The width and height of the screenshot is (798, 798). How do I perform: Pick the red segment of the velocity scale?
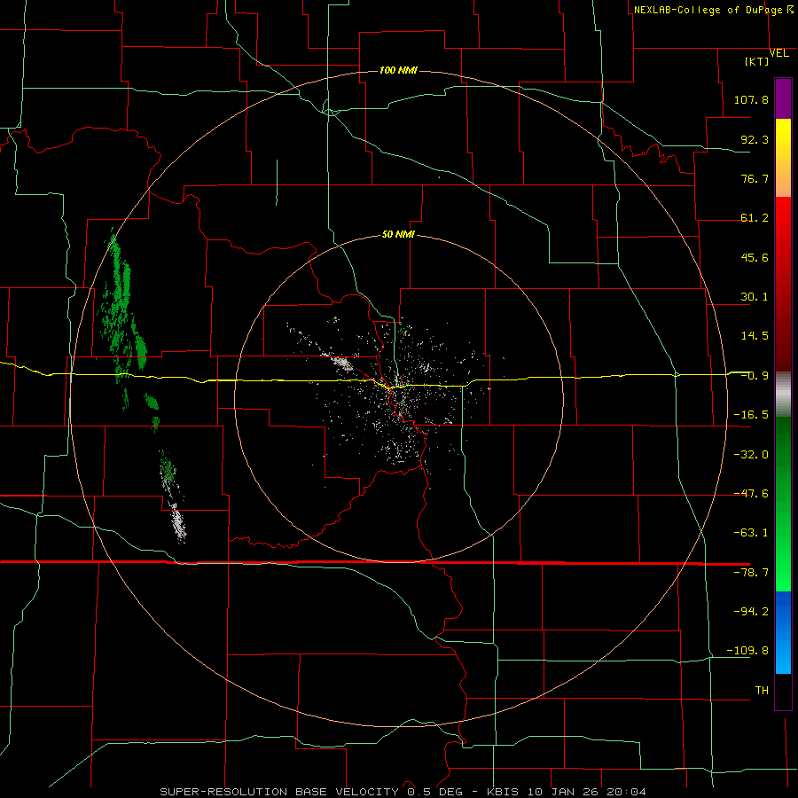click(x=783, y=284)
